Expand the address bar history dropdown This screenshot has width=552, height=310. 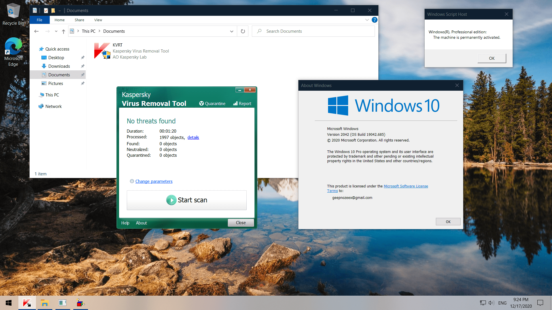pyautogui.click(x=231, y=31)
